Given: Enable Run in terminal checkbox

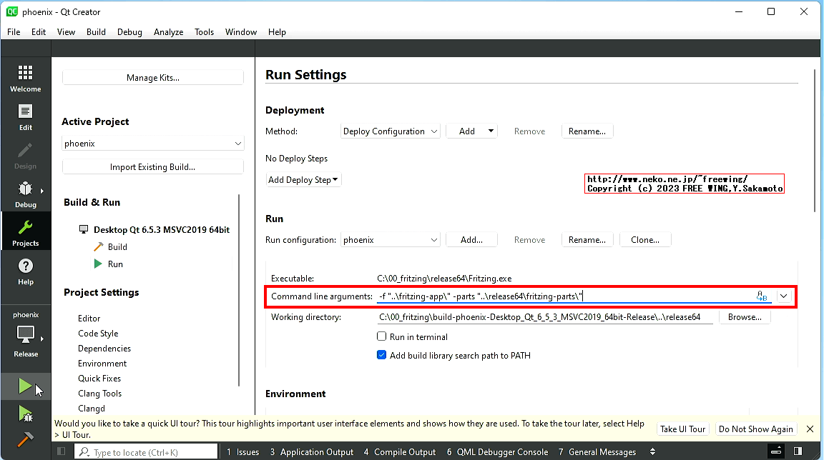Looking at the screenshot, I should point(382,336).
